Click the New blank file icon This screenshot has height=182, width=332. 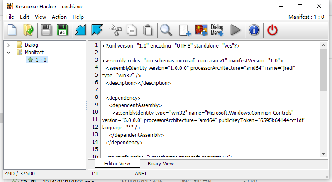tap(12, 30)
